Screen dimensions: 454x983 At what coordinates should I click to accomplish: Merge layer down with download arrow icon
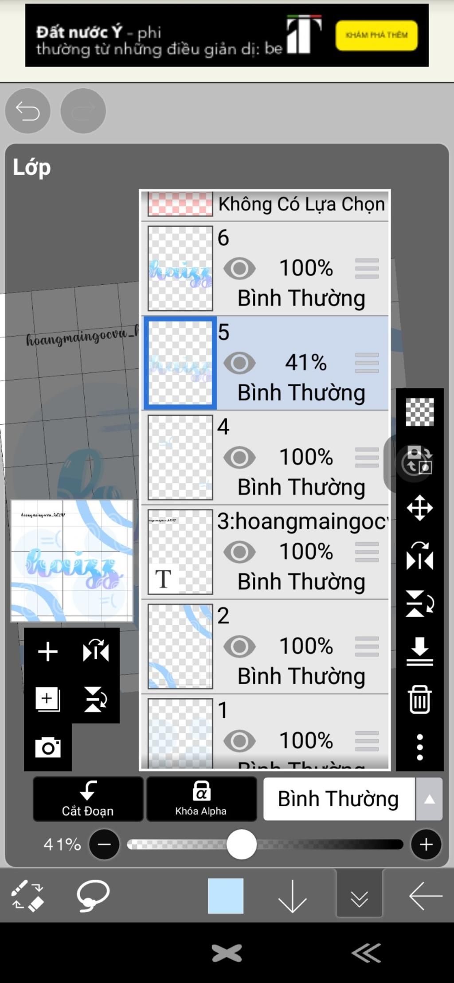(x=419, y=651)
